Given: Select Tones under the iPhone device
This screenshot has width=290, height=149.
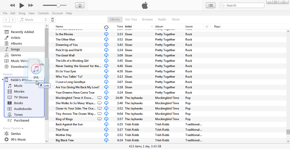Looking at the screenshot, I should point(18,115).
